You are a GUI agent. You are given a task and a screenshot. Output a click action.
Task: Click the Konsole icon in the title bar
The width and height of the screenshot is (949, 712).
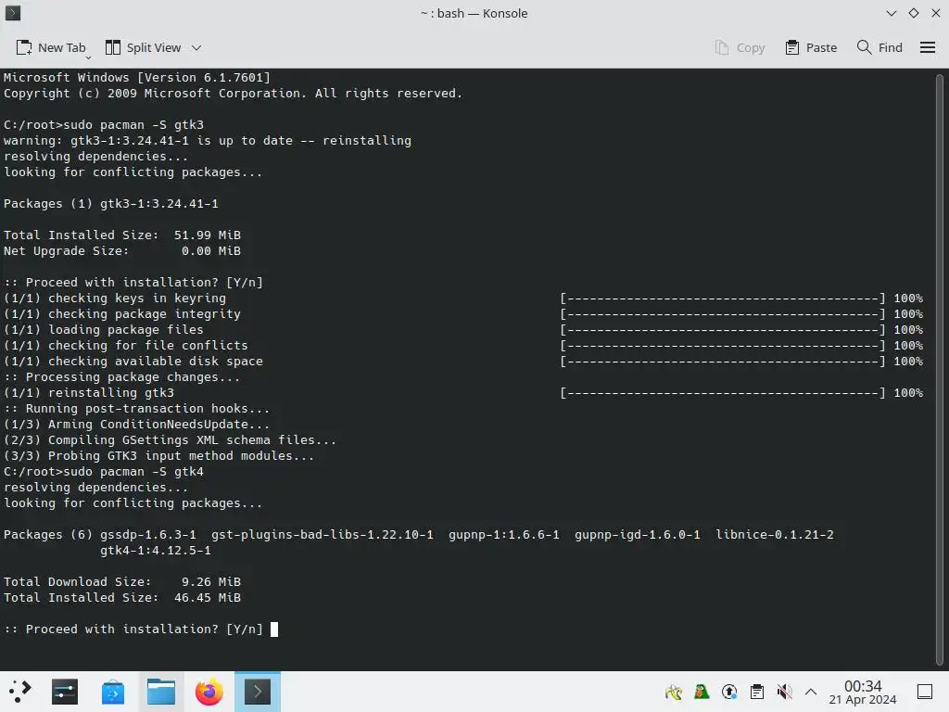coord(13,13)
